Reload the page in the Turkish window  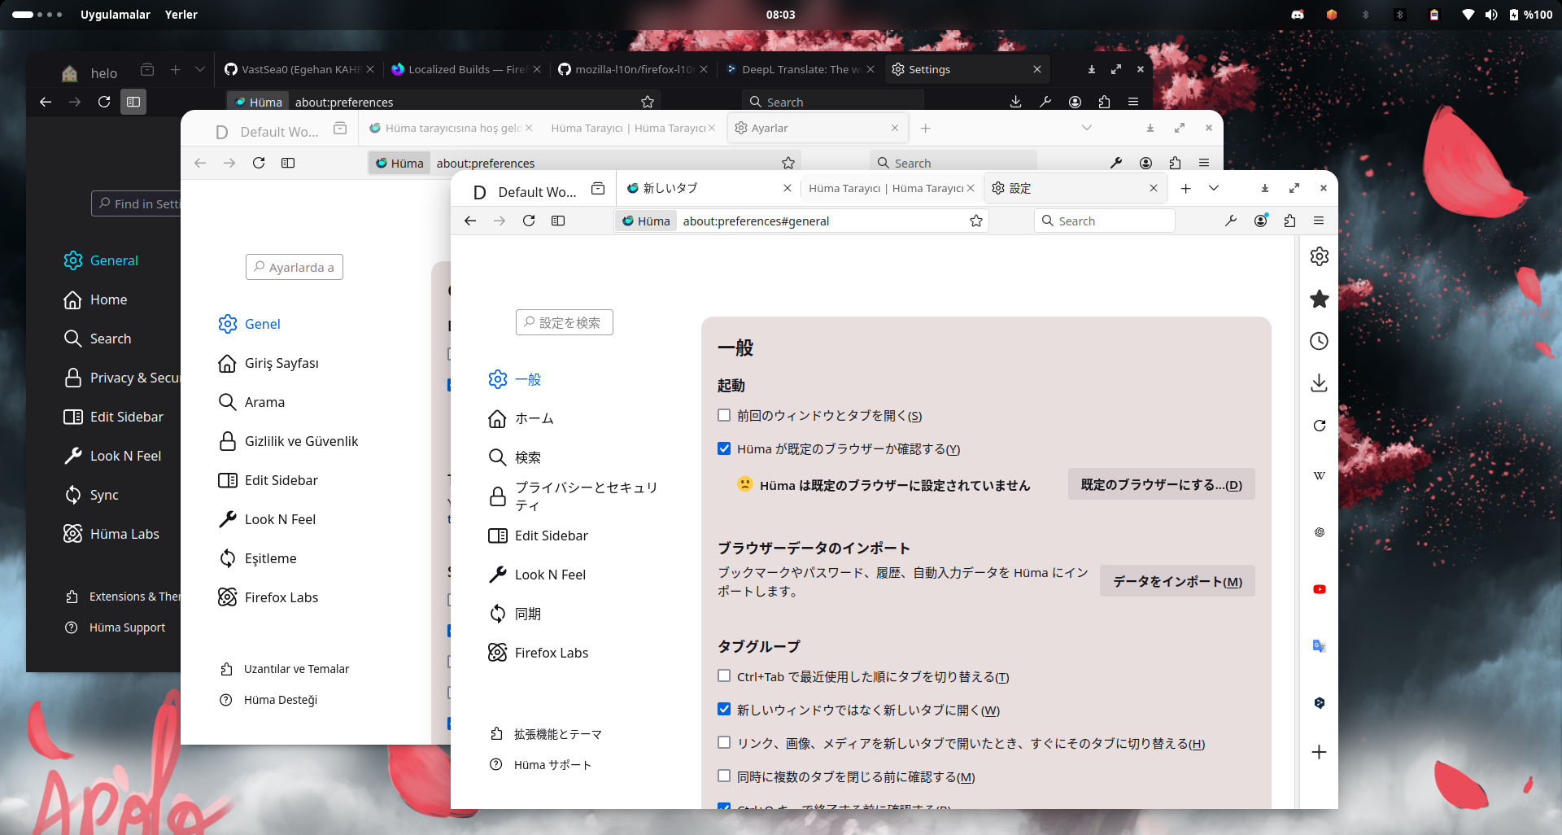(259, 163)
